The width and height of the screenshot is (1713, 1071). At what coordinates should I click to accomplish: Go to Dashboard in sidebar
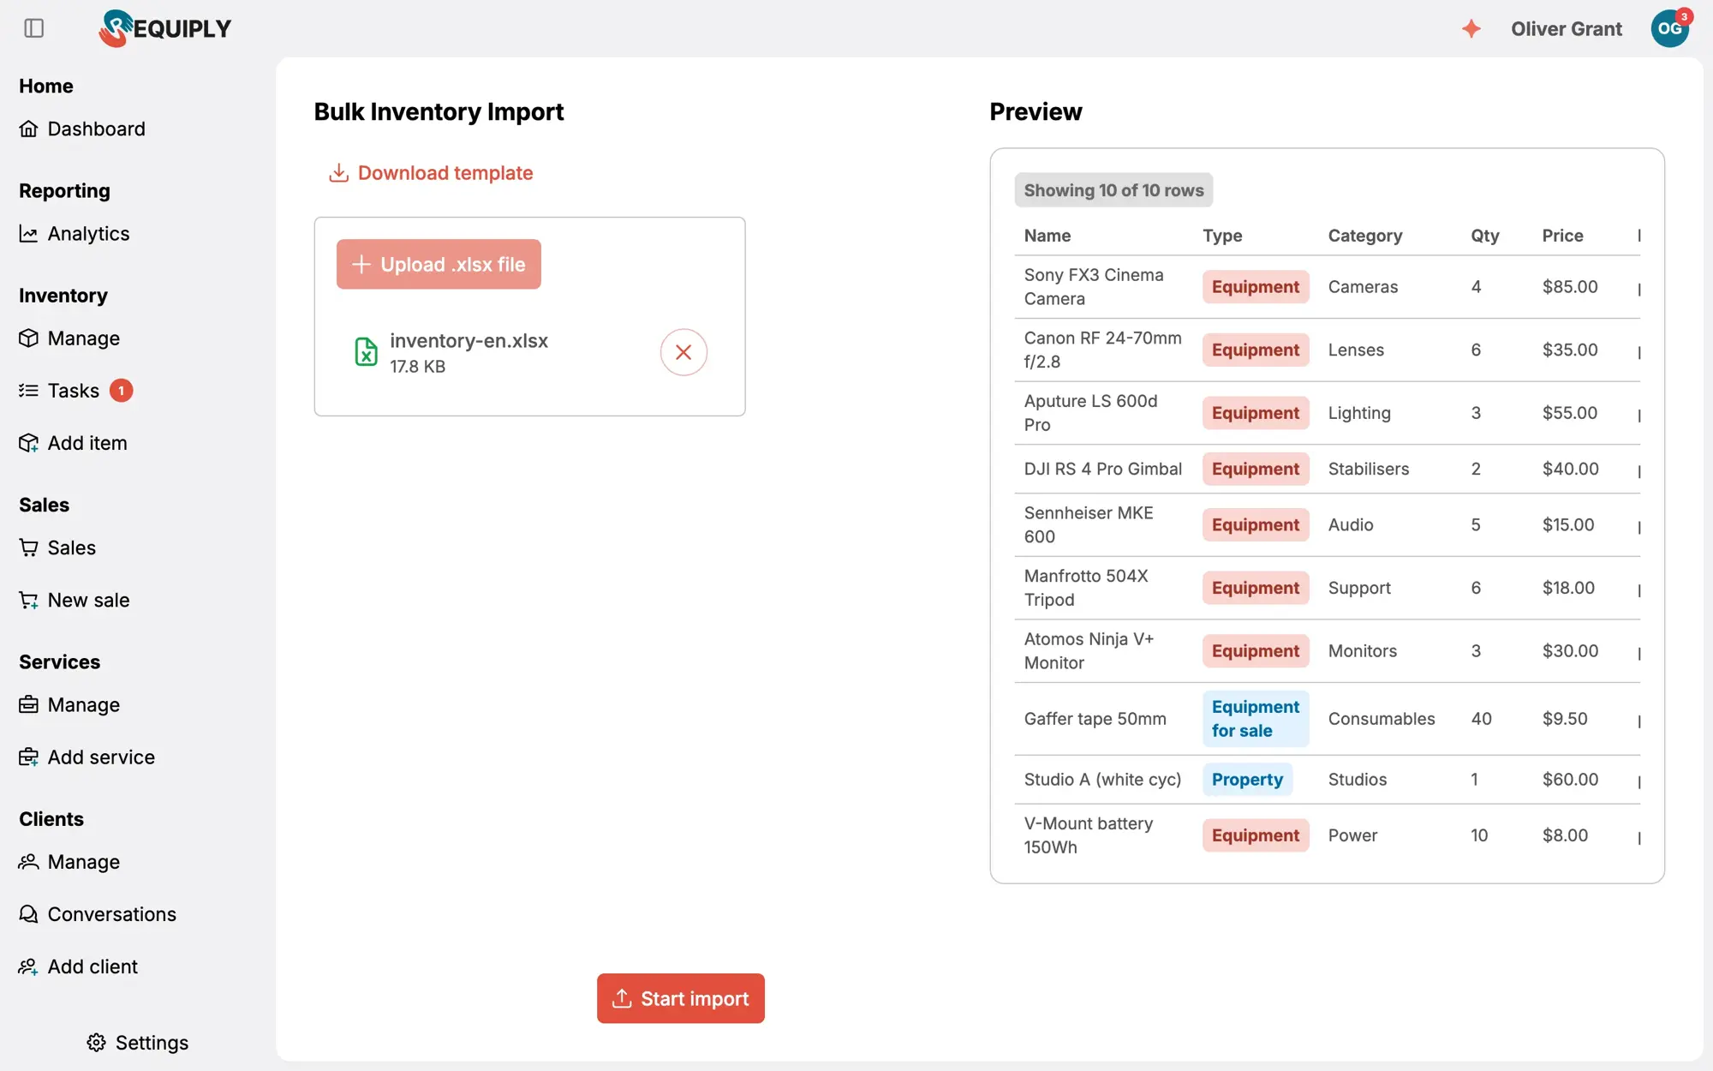82,129
